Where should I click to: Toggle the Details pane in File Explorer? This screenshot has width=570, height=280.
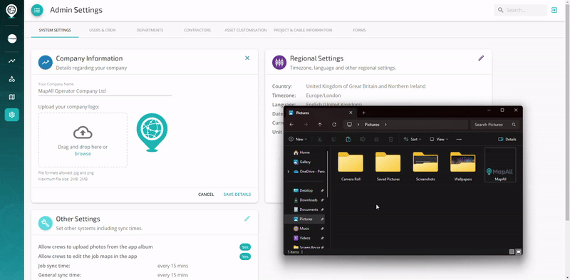(507, 139)
